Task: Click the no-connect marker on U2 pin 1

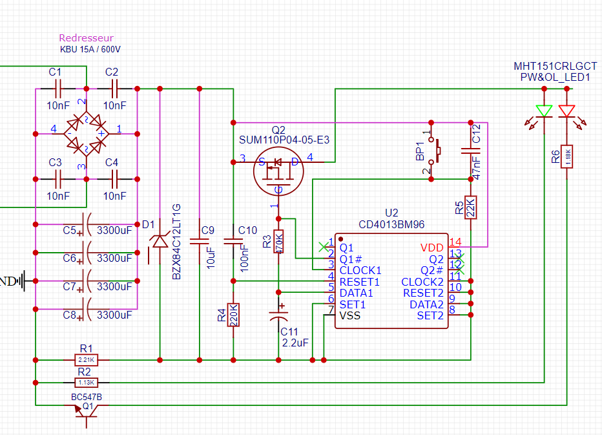Action: tap(324, 247)
